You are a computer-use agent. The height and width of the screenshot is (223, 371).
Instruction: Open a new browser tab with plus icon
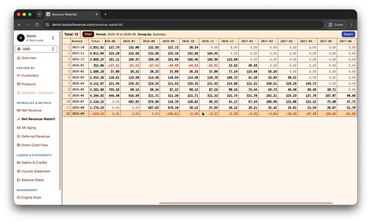pyautogui.click(x=106, y=14)
